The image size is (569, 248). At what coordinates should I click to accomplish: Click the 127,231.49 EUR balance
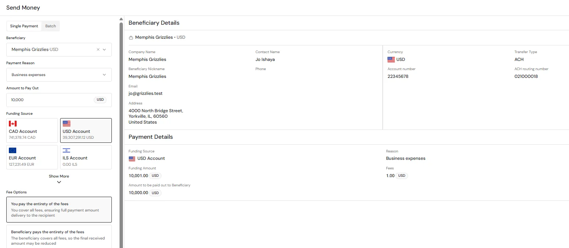pos(21,165)
